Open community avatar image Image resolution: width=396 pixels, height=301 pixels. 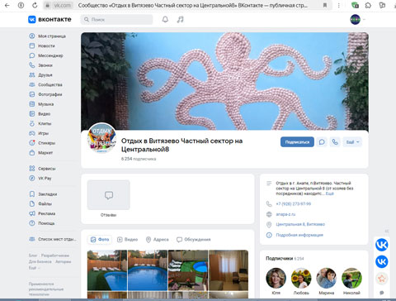pyautogui.click(x=101, y=137)
